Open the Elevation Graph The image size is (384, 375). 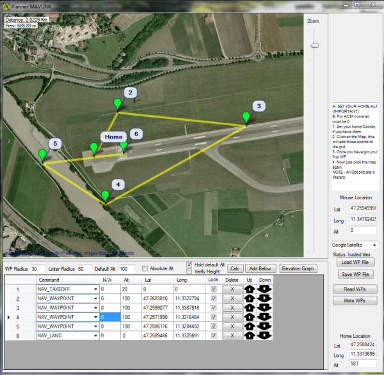click(x=298, y=268)
